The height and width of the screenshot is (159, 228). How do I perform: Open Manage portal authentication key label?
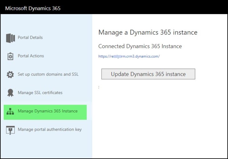click(50, 129)
